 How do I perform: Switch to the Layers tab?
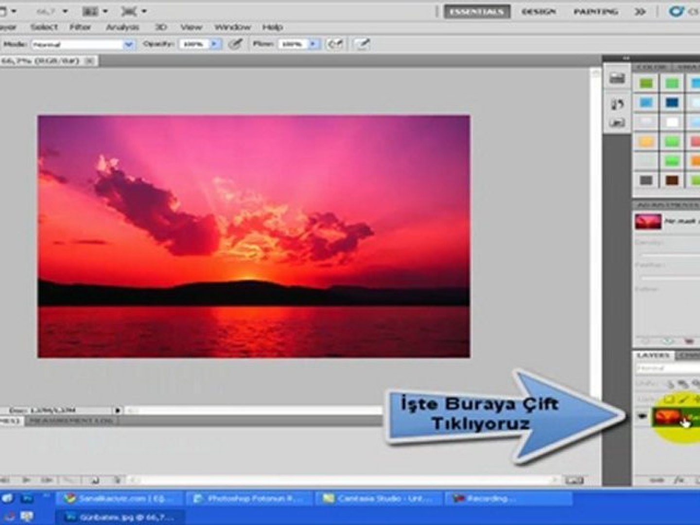tap(653, 355)
